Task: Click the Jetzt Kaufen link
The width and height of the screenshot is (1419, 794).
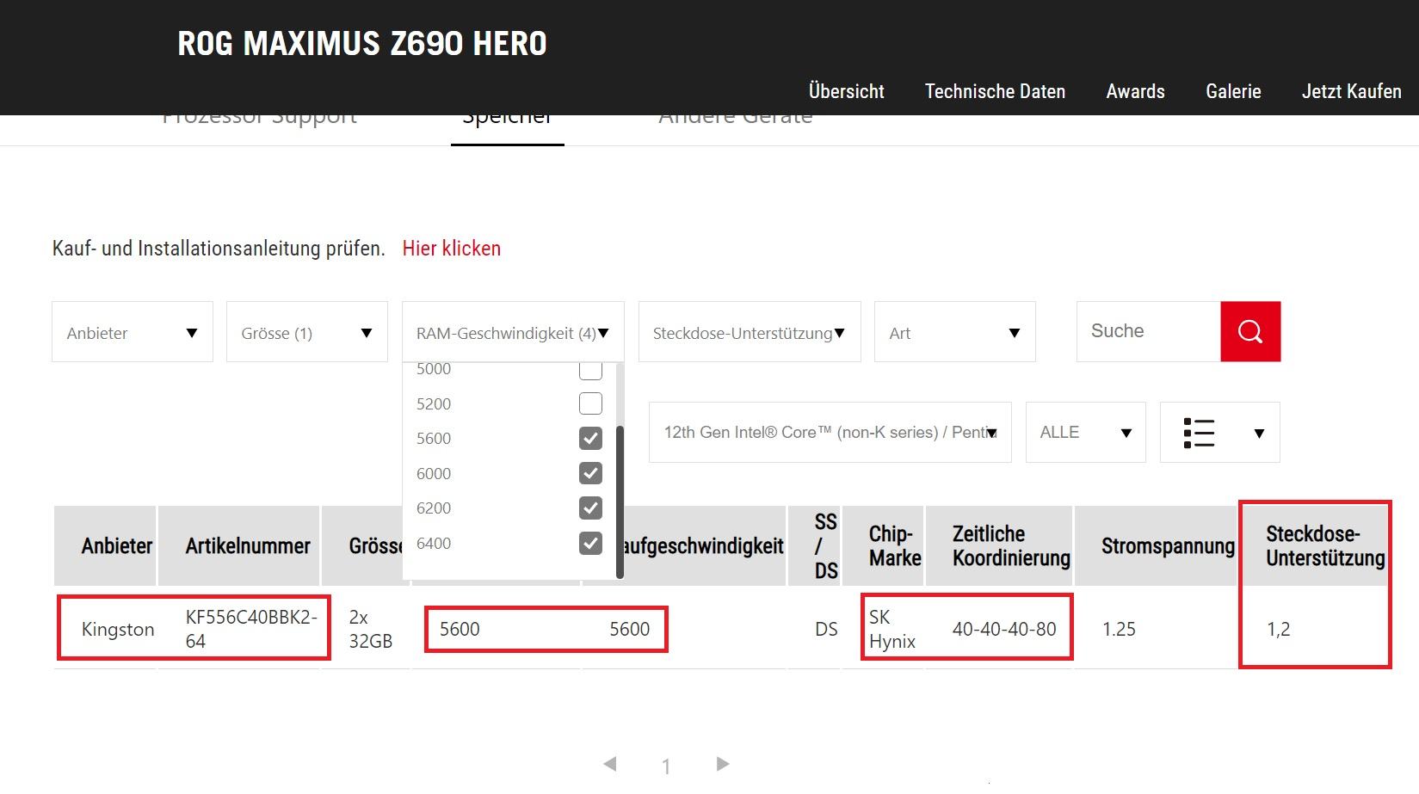Action: pos(1351,91)
